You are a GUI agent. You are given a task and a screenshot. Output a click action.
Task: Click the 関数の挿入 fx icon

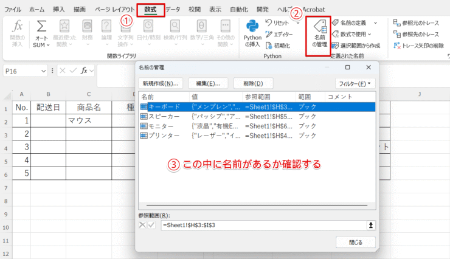tap(17, 26)
